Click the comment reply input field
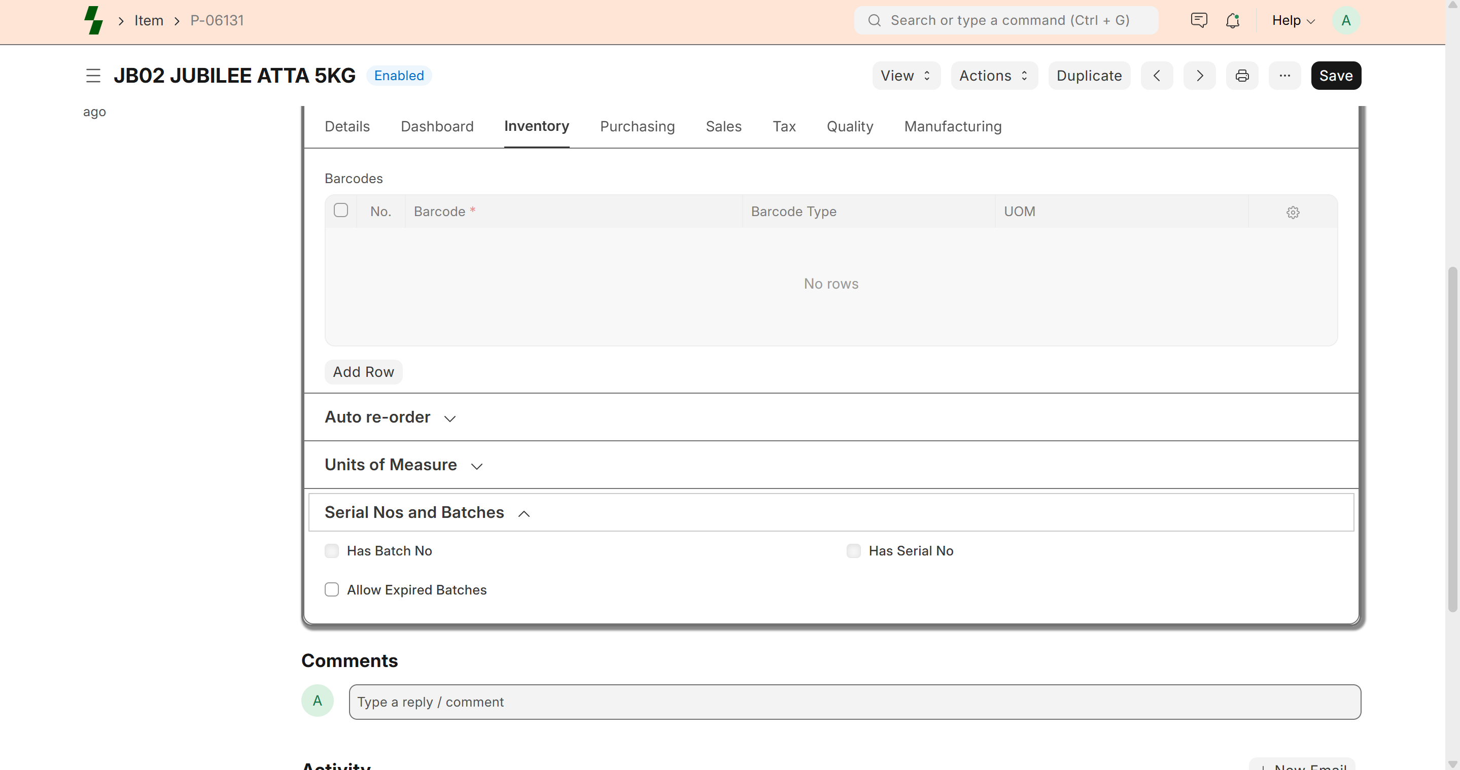The image size is (1460, 770). click(x=854, y=702)
